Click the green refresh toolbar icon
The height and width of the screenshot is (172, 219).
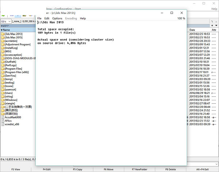pos(3,16)
